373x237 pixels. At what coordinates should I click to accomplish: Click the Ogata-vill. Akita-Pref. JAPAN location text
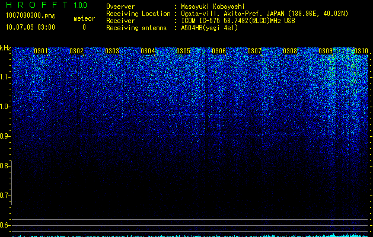coord(264,14)
